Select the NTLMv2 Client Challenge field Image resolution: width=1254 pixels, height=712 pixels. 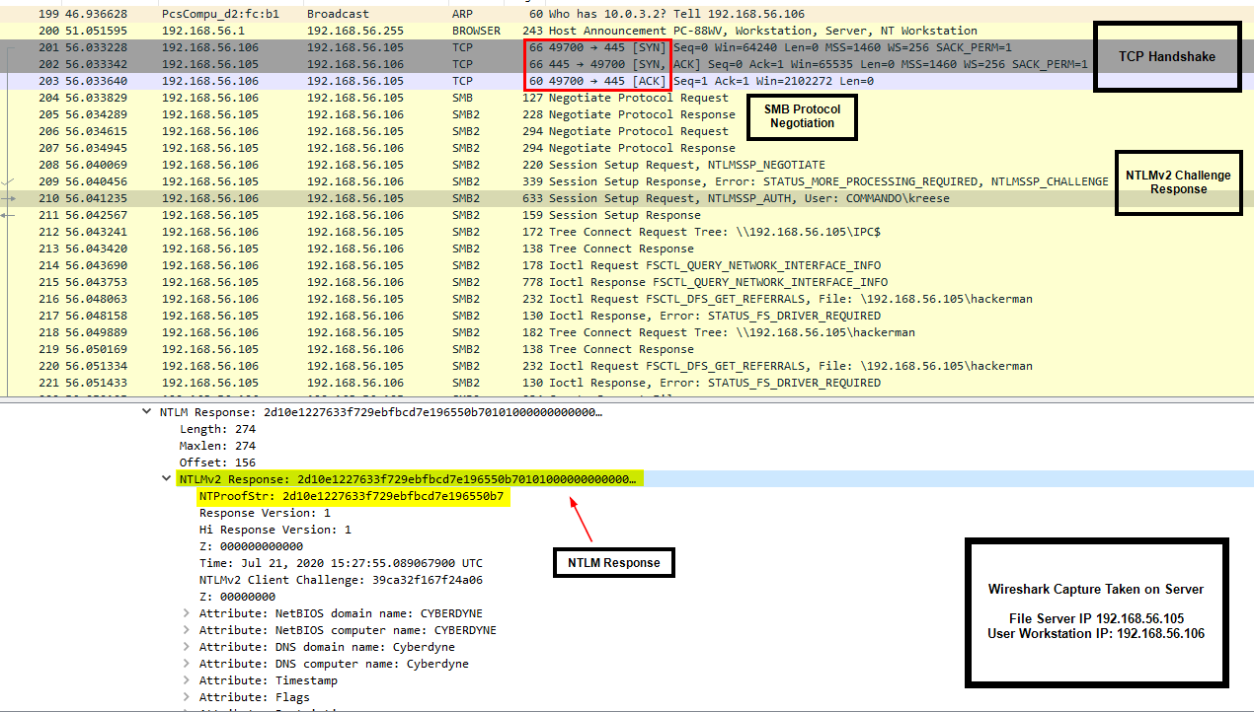pos(341,580)
